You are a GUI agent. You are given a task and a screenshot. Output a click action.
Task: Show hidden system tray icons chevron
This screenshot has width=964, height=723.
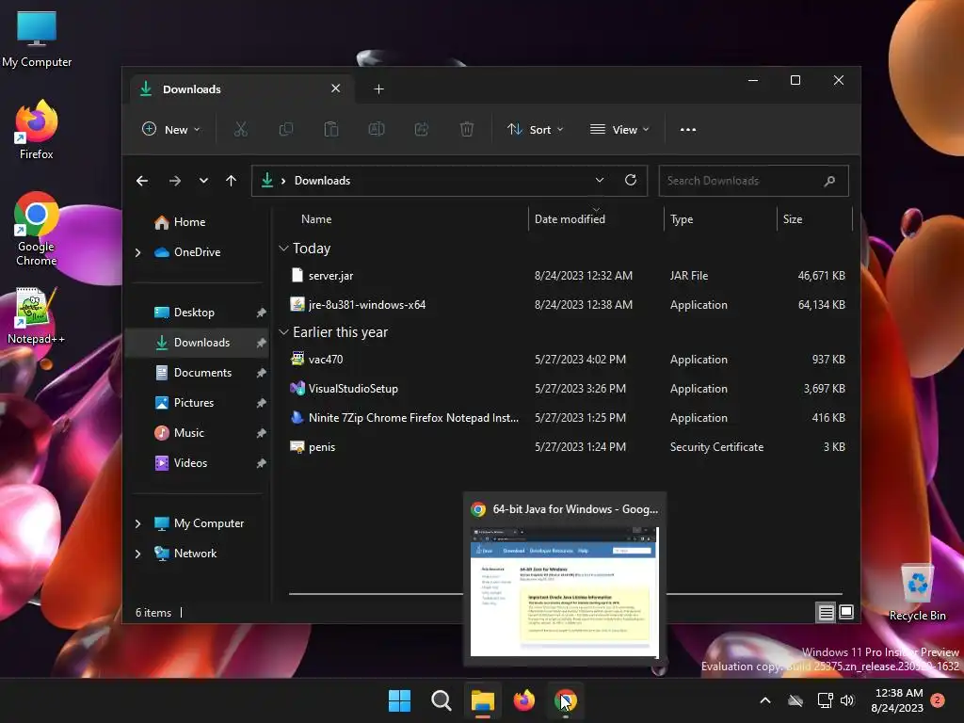click(765, 700)
